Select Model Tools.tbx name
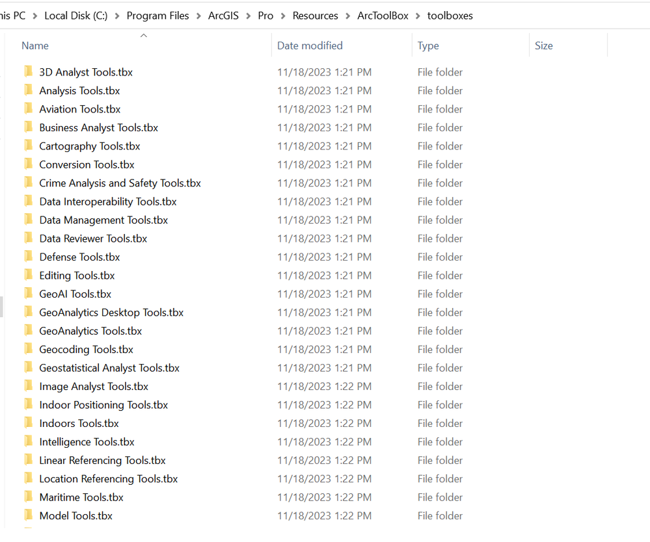This screenshot has width=650, height=542. click(x=76, y=516)
